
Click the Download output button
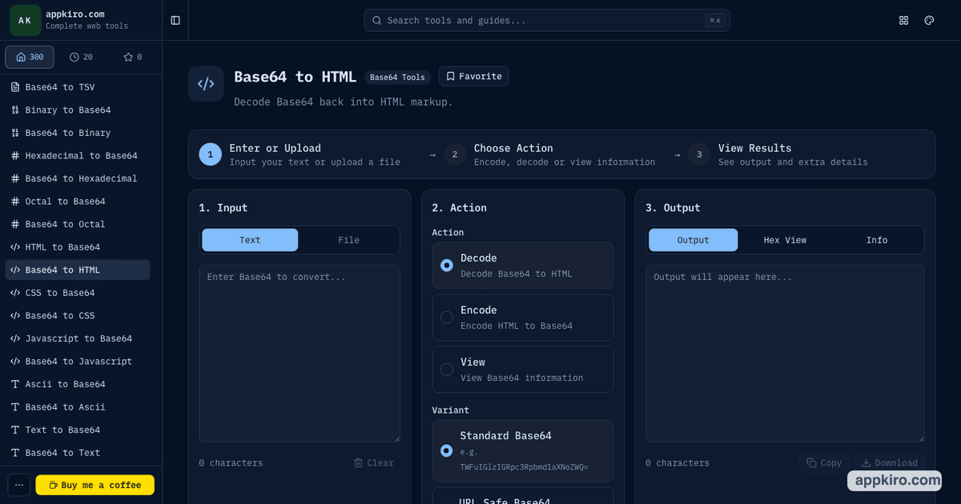[x=889, y=462]
